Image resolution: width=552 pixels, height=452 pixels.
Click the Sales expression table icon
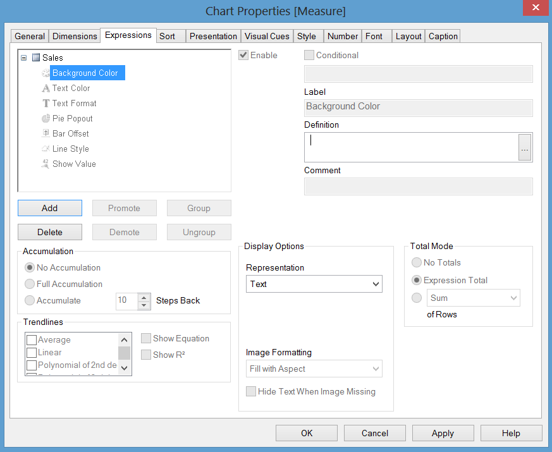[x=36, y=58]
